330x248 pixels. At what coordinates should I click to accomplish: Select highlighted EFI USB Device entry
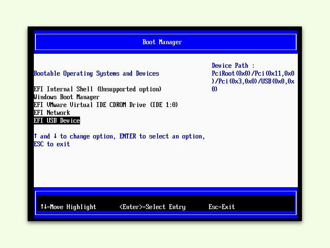click(x=57, y=120)
